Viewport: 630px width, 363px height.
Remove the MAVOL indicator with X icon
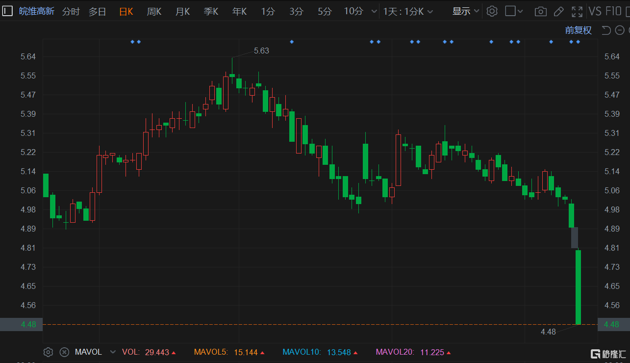[x=64, y=352]
